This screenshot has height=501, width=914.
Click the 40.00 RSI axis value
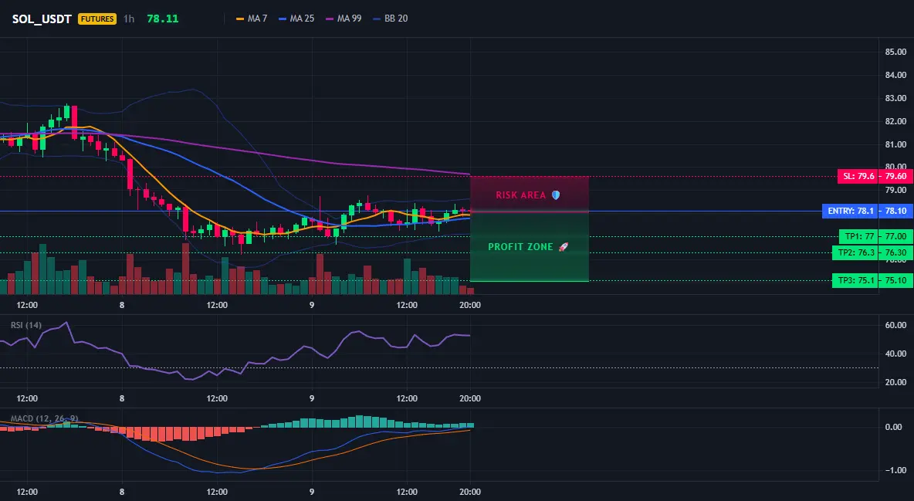[x=896, y=354]
